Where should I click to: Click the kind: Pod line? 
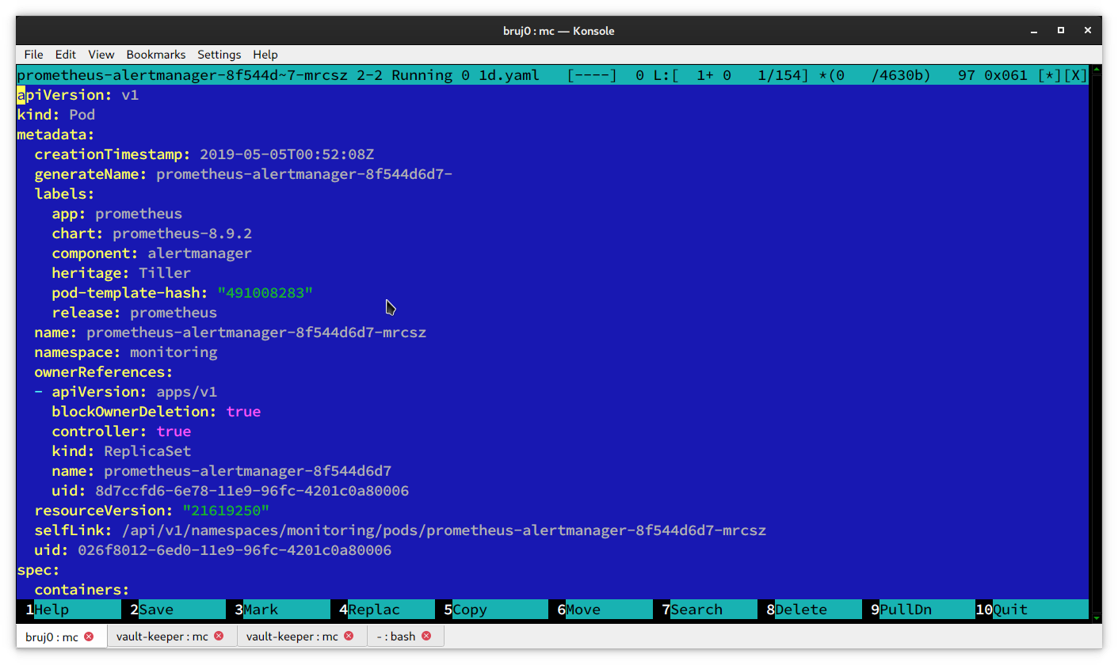[x=56, y=115]
